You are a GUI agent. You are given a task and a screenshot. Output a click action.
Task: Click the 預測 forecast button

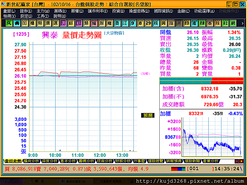tap(148, 116)
